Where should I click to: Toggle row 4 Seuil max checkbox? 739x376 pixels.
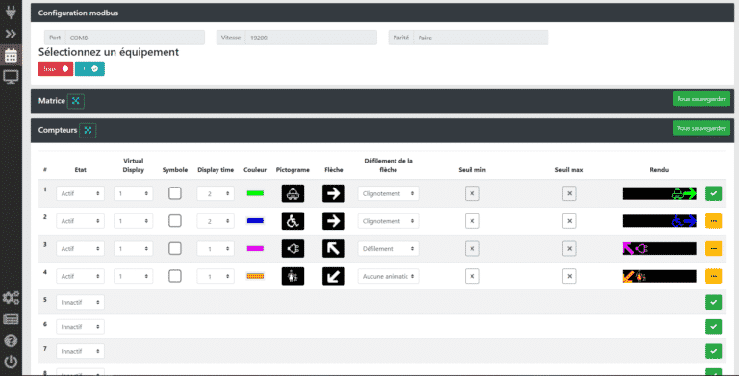[x=569, y=276]
